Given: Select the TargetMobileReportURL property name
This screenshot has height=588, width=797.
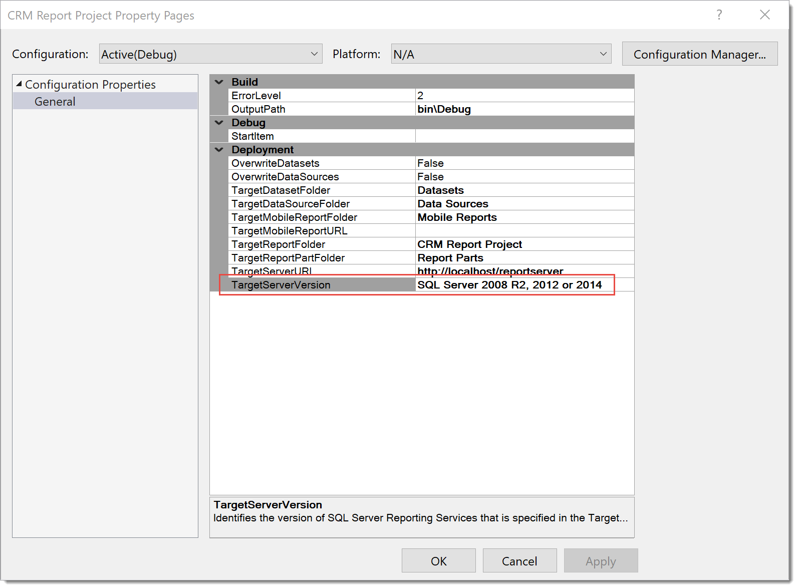Looking at the screenshot, I should [322, 230].
